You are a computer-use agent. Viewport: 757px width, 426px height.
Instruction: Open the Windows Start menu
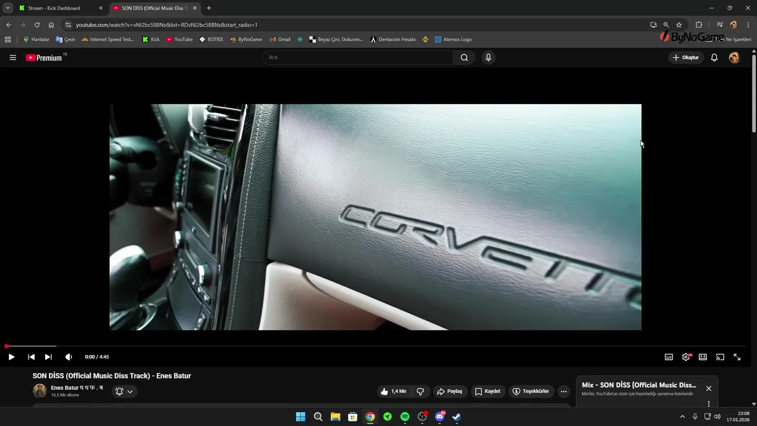[x=300, y=417]
